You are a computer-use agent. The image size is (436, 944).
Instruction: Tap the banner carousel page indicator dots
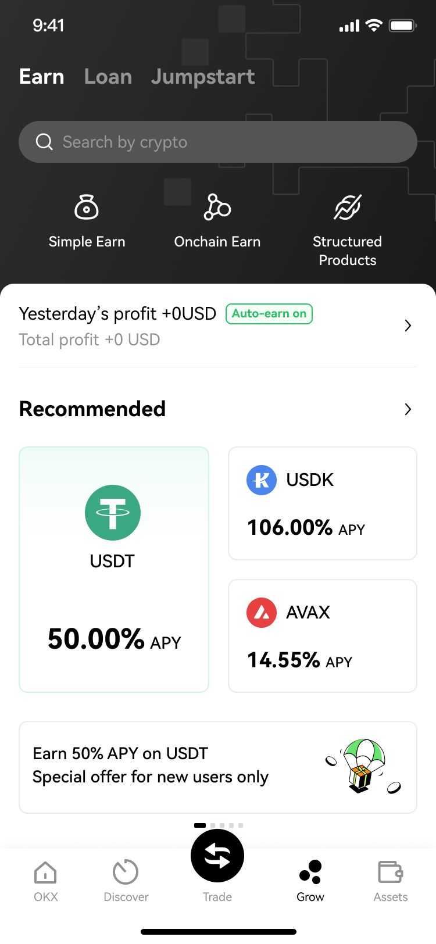tap(219, 825)
